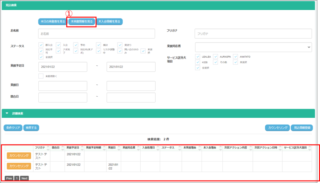Sort table by フリガナ column arrows

pyautogui.click(x=47, y=148)
